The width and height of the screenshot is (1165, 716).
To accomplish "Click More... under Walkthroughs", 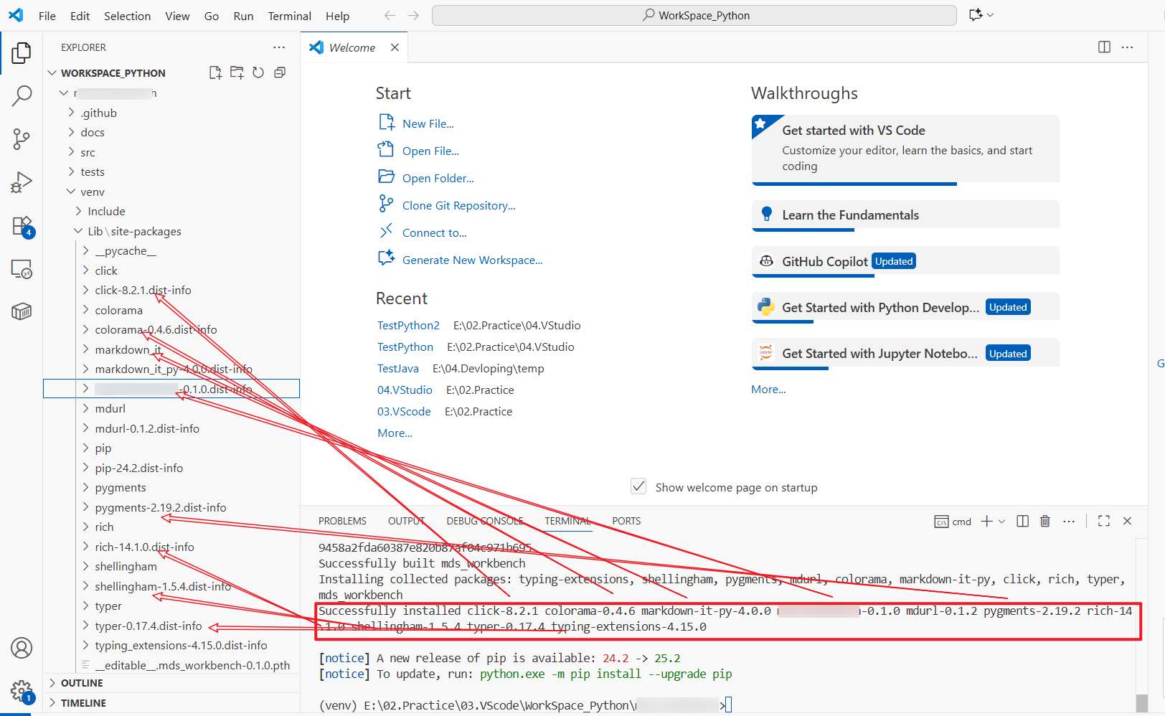I will [x=768, y=390].
